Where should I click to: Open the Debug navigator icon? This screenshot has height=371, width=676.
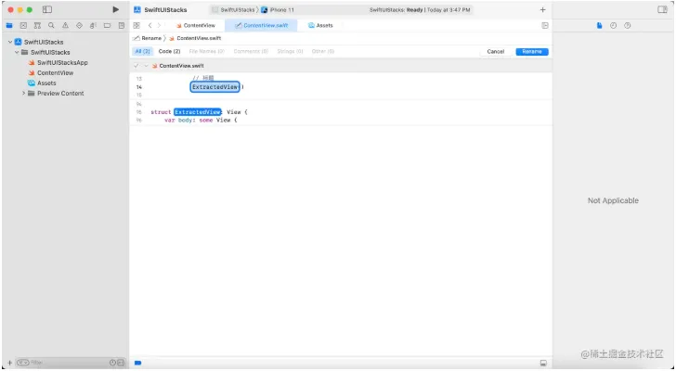[x=93, y=26]
